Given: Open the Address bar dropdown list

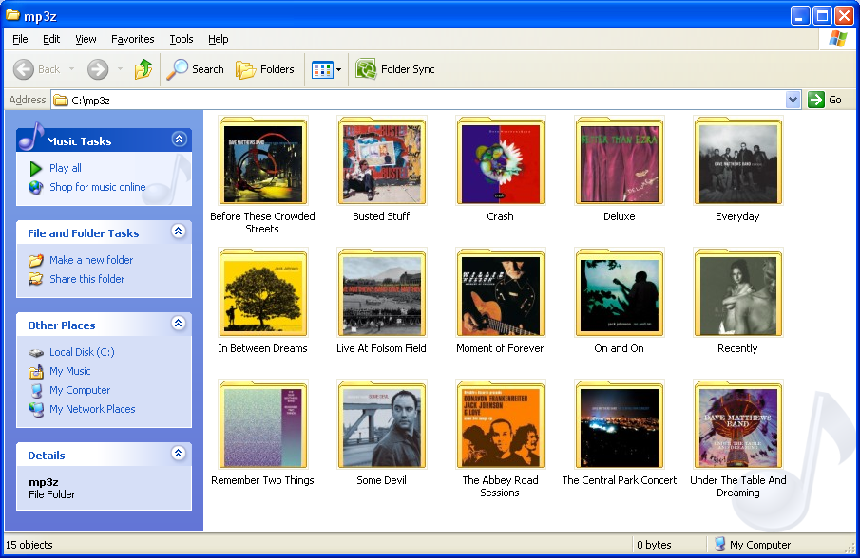Looking at the screenshot, I should 793,100.
